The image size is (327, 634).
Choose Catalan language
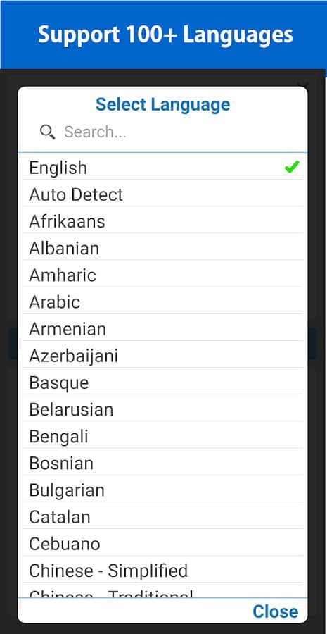(162, 517)
